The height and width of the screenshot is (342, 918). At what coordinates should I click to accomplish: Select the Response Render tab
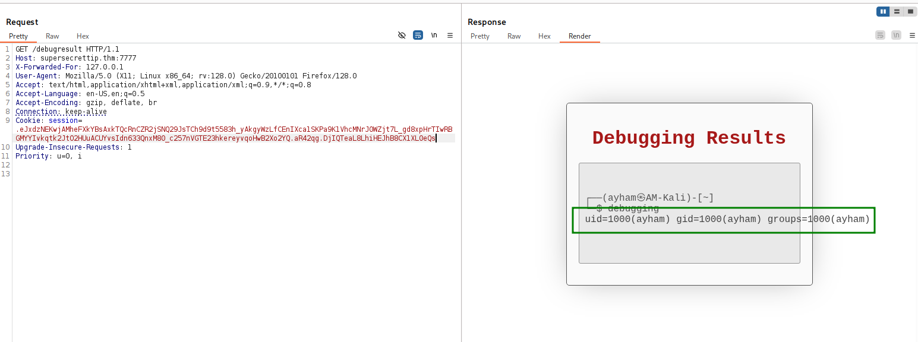point(579,36)
